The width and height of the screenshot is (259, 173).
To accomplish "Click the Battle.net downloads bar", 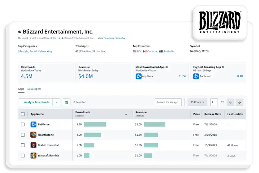I will pos(95,124).
